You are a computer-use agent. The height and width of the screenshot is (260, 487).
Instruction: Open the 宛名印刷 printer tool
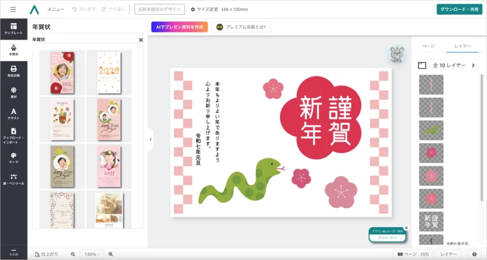click(13, 71)
